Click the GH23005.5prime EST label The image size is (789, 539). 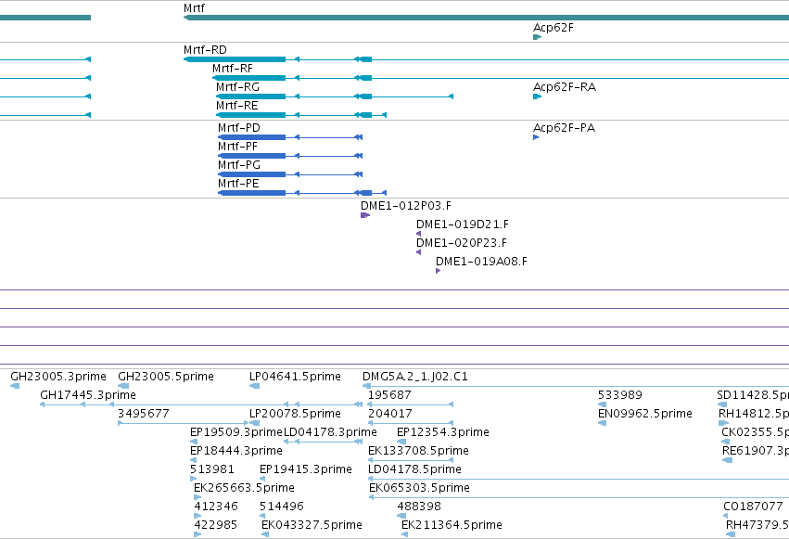[x=166, y=377]
